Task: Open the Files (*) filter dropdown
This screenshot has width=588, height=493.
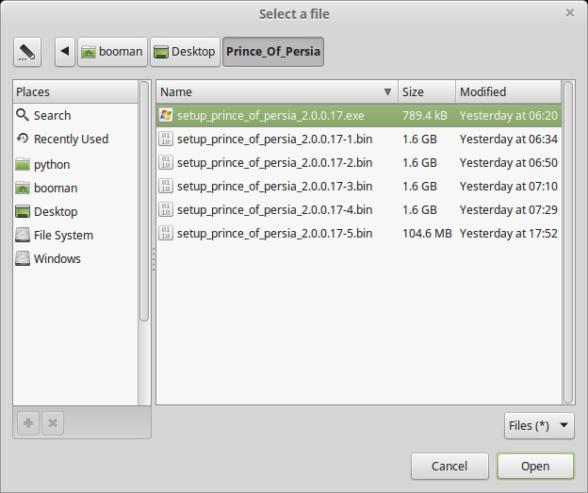Action: (x=539, y=425)
